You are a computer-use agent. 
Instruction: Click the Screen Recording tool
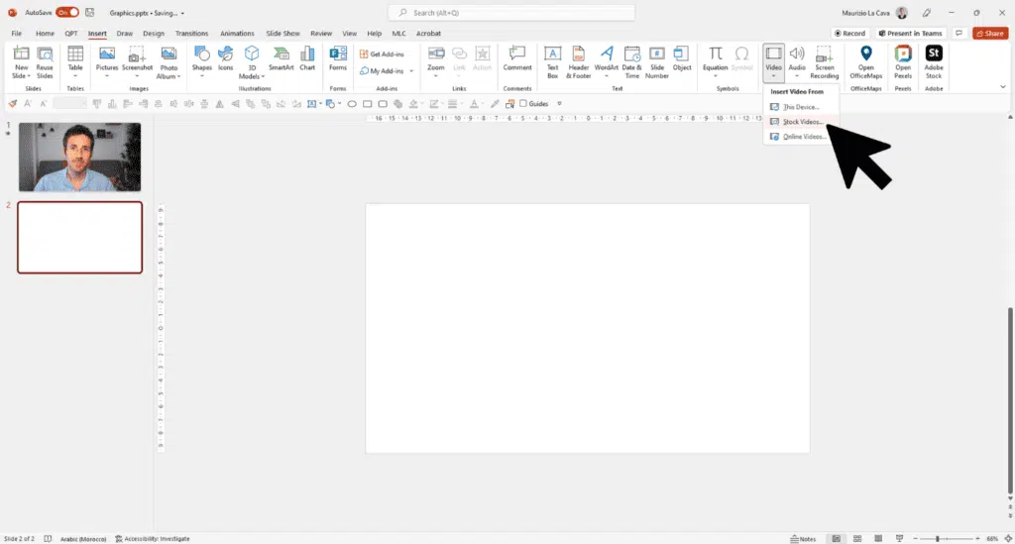coord(825,61)
